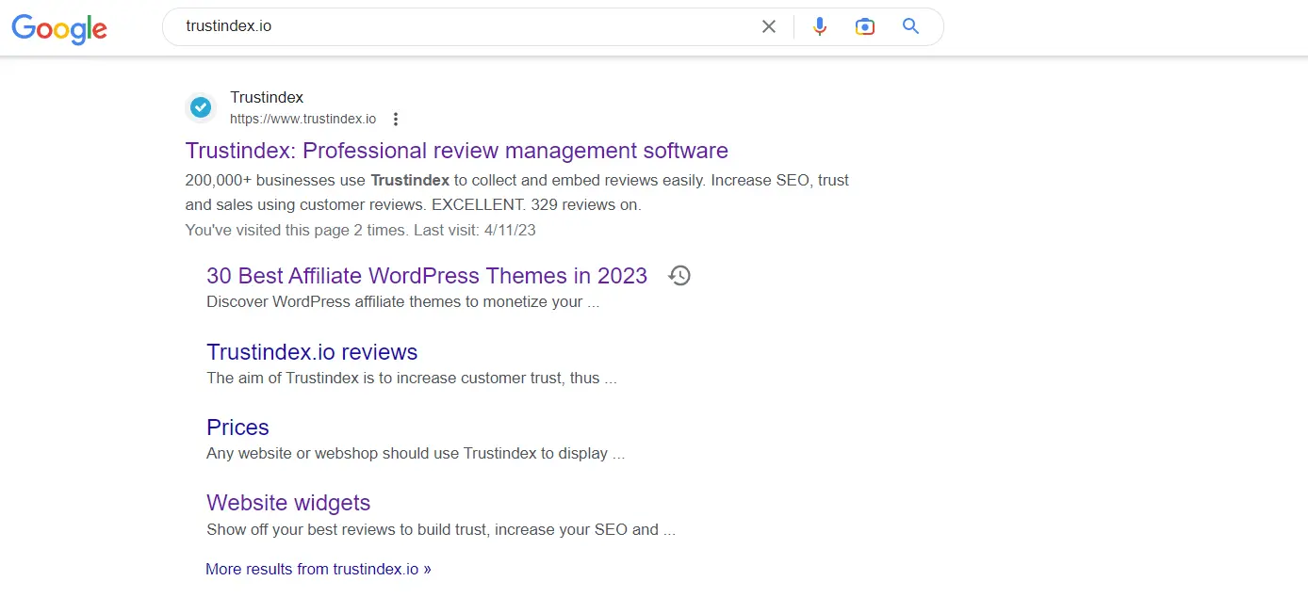Click the https://www.trustindex.io URL text
1308x597 pixels.
pyautogui.click(x=302, y=119)
